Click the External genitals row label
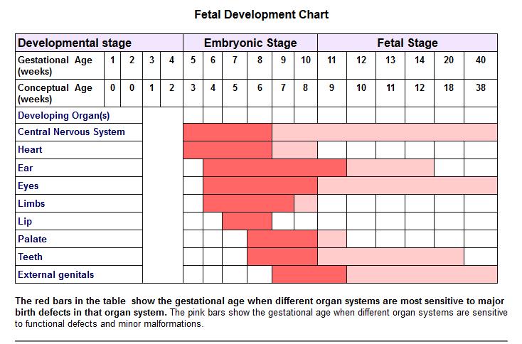522x344 pixels. click(x=55, y=275)
